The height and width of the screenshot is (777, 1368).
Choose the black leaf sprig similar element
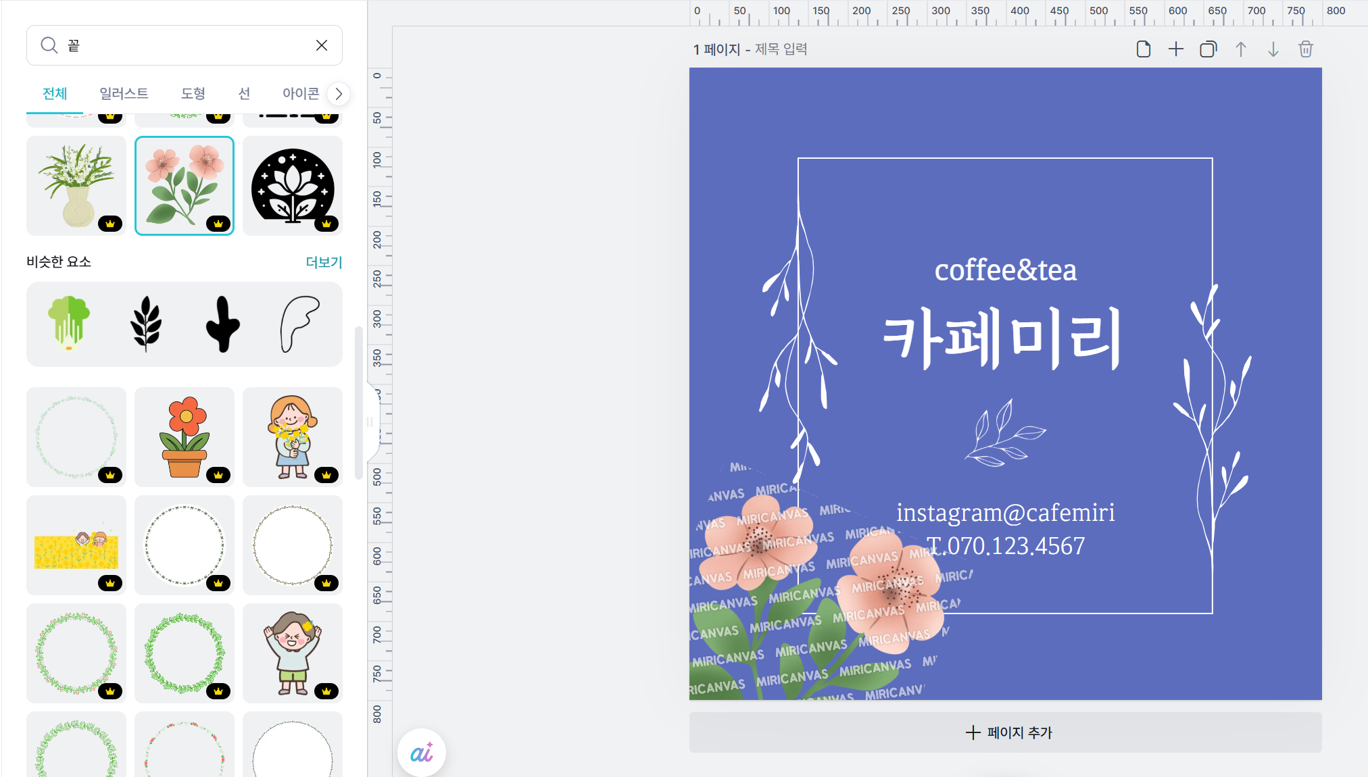pos(146,324)
